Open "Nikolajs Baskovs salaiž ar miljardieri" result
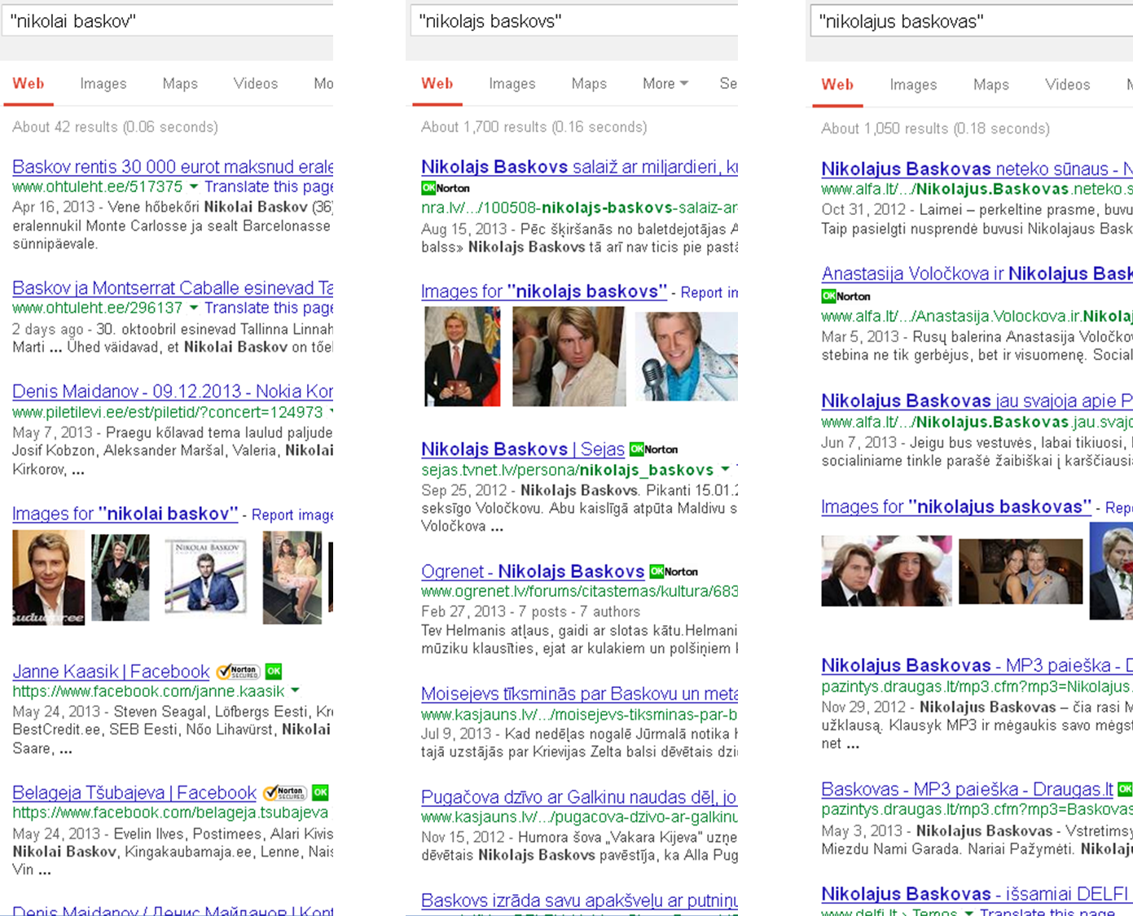 tap(579, 167)
